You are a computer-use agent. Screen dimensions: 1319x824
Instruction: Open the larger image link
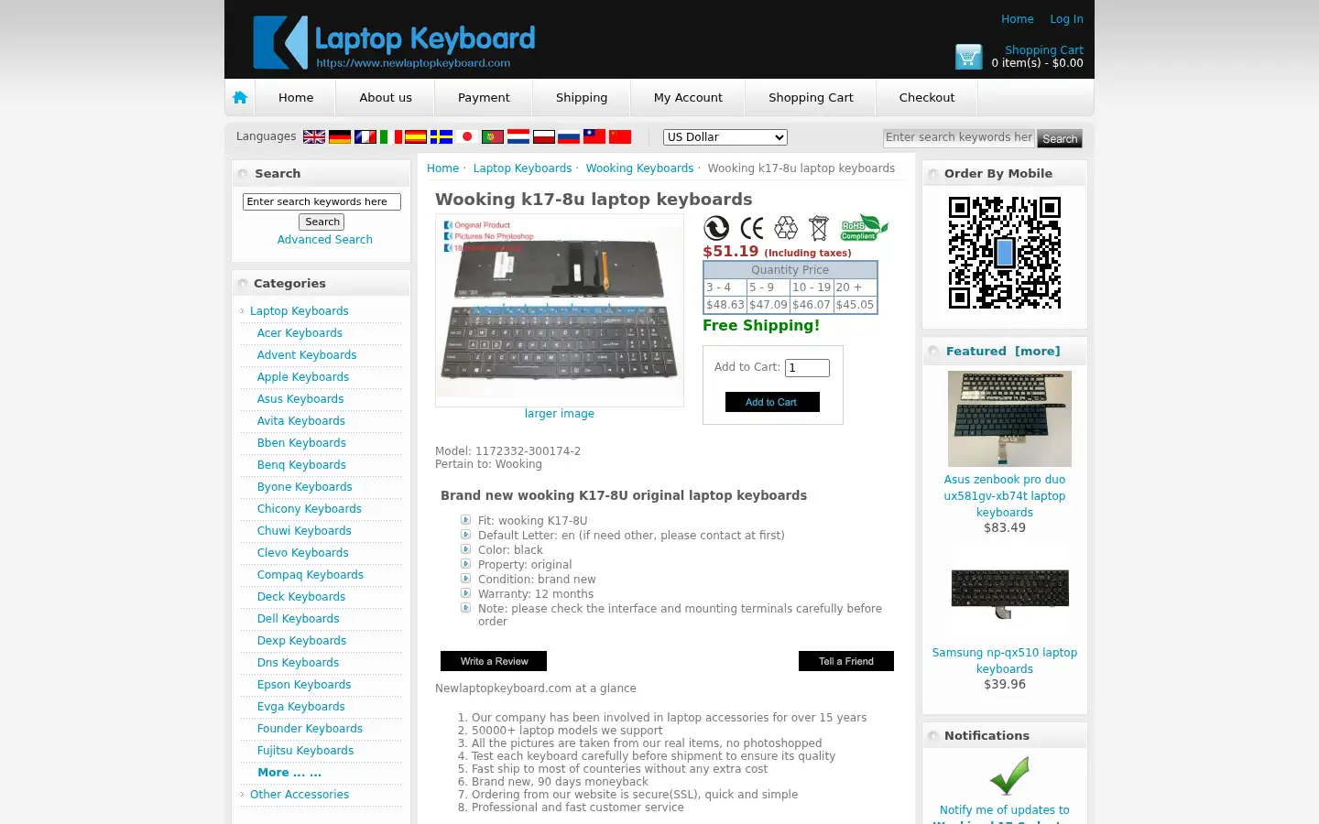point(560,414)
